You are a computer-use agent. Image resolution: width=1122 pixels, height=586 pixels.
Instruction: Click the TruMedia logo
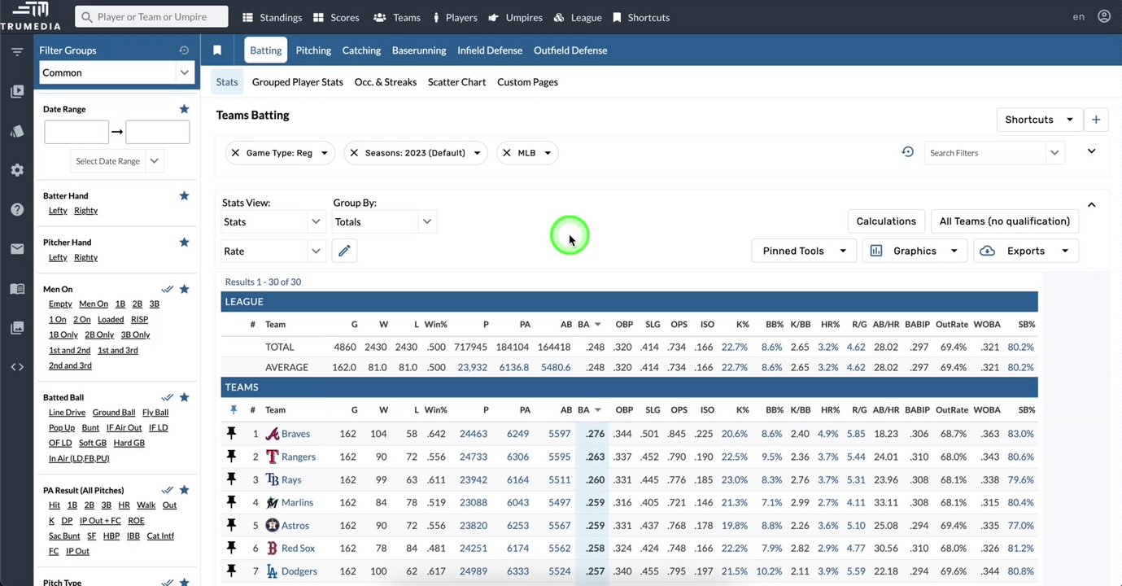click(x=30, y=16)
